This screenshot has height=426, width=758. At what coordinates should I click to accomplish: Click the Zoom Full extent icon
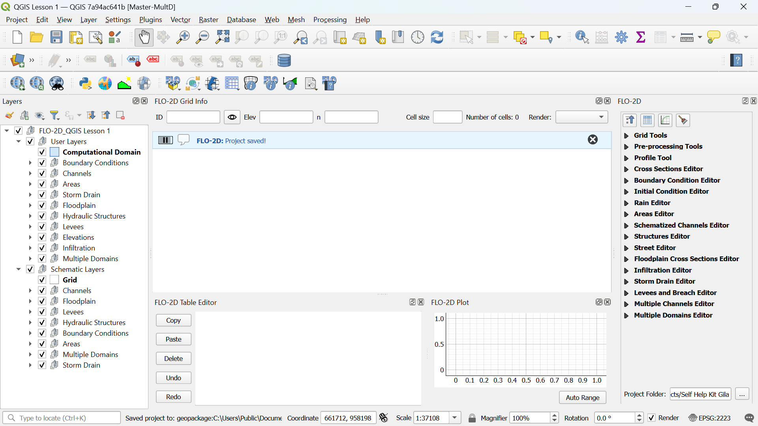click(x=222, y=37)
